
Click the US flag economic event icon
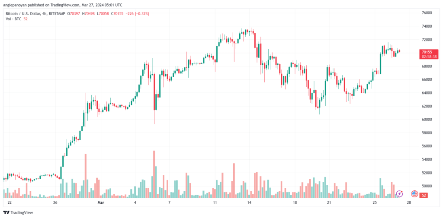(414, 193)
